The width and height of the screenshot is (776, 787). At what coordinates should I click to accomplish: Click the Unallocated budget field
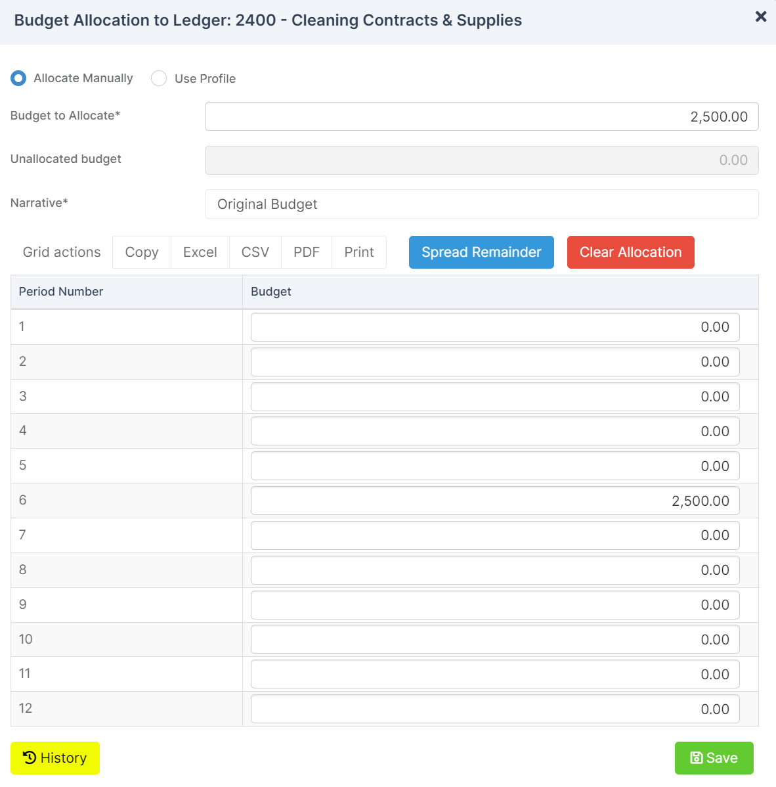[x=481, y=160]
